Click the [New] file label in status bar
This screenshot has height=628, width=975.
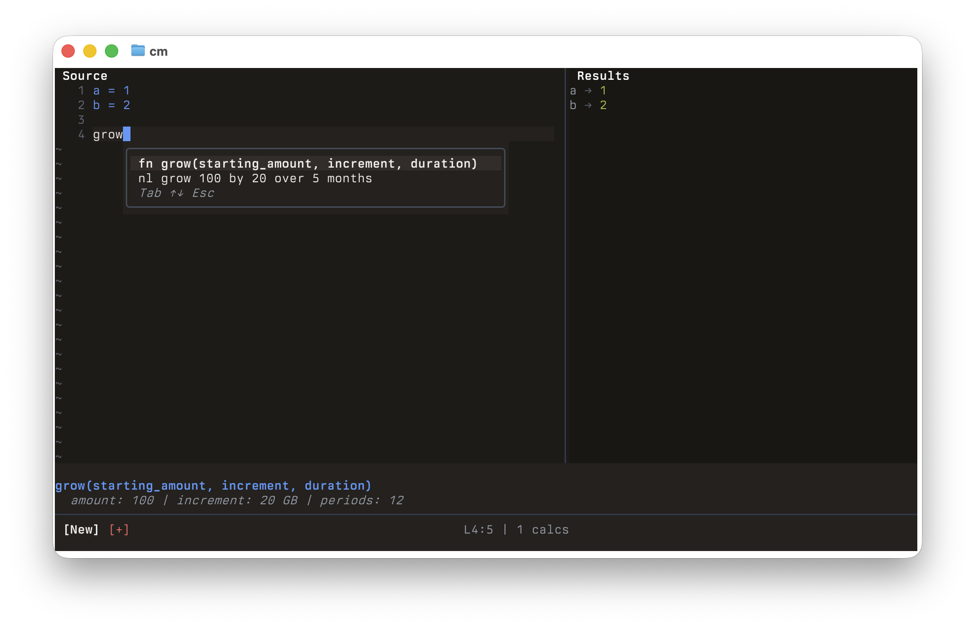[x=81, y=530]
